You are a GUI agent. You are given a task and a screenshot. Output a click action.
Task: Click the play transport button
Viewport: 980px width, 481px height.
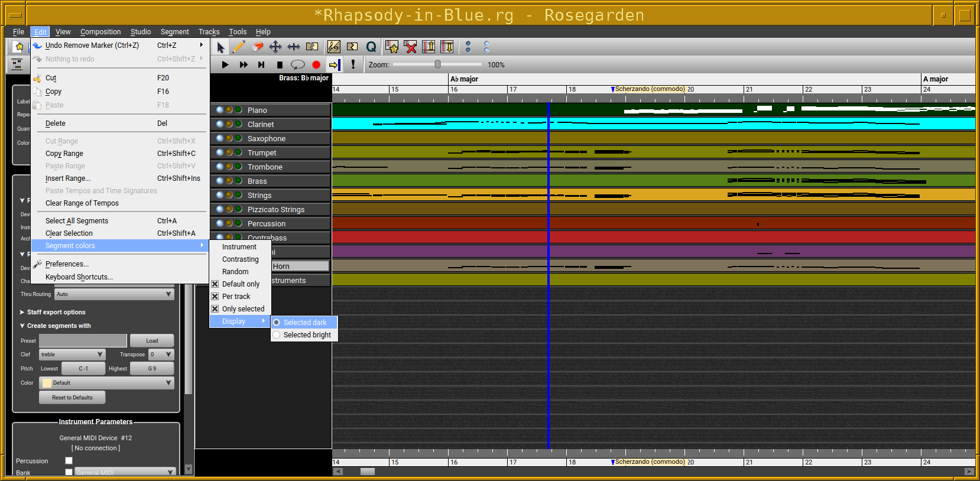[x=225, y=64]
